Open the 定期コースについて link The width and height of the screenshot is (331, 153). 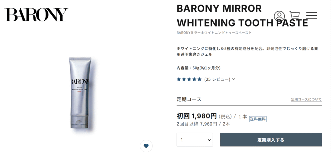(306, 99)
